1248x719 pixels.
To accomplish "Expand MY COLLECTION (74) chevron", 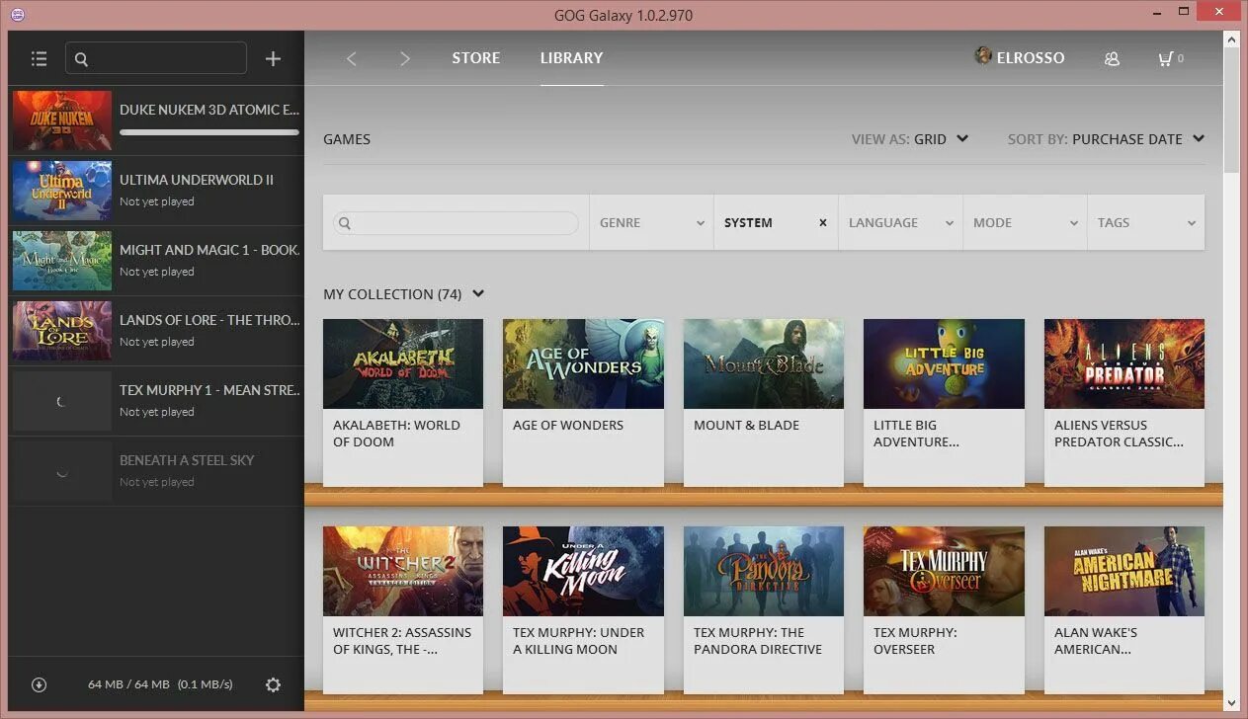I will tap(478, 294).
